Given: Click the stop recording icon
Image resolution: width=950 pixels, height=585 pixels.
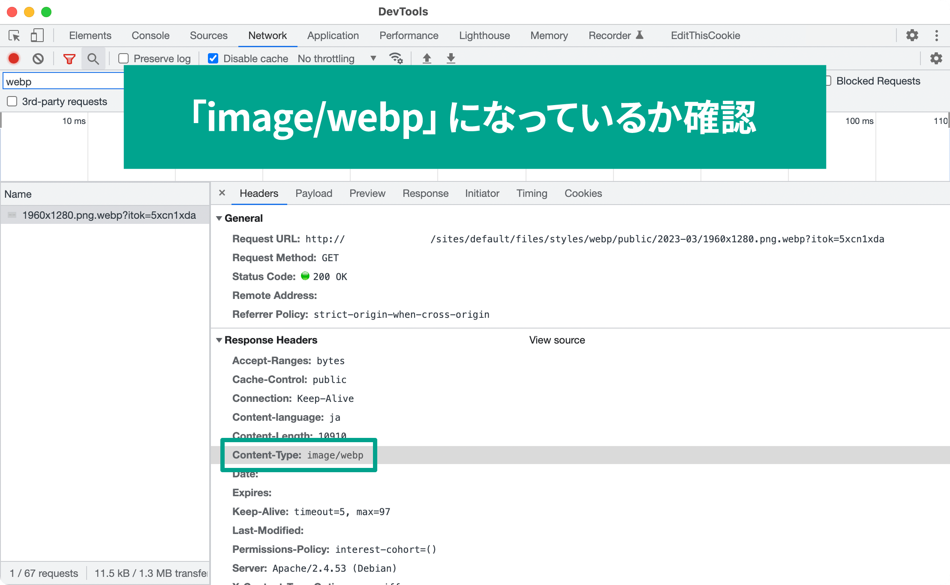Looking at the screenshot, I should click(x=14, y=58).
